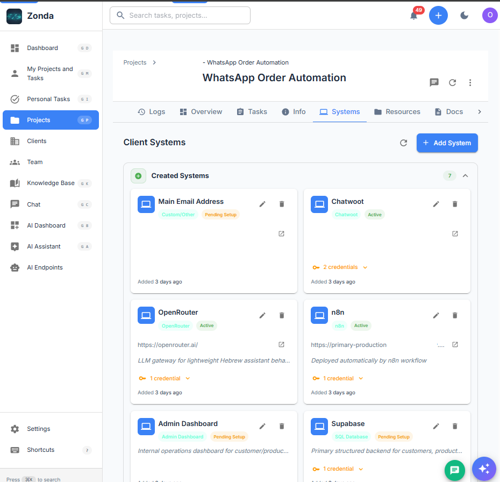This screenshot has width=500, height=482.
Task: Click the https://primary-production URL text
Action: tap(348, 345)
